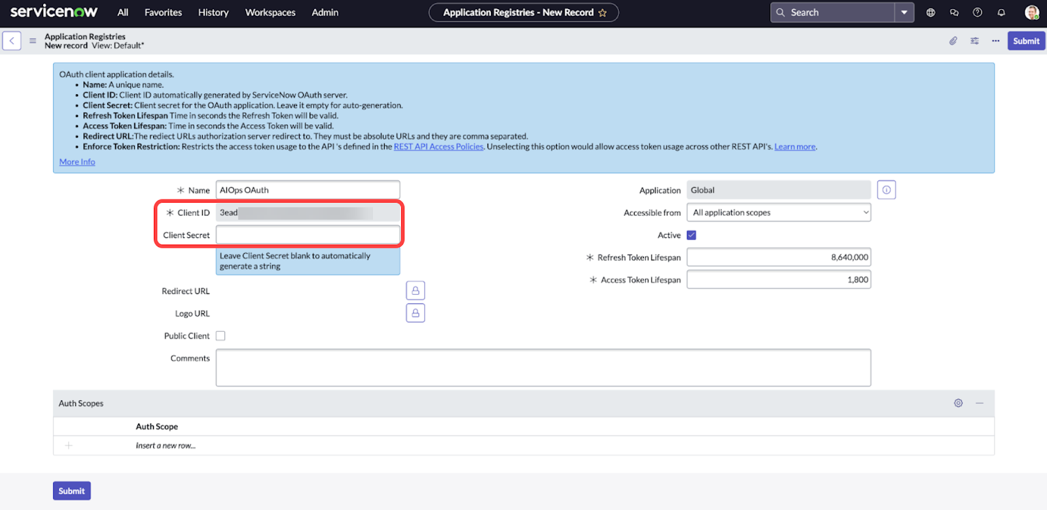Collapse the Auth Scopes section
Image resolution: width=1047 pixels, height=510 pixels.
(x=980, y=403)
